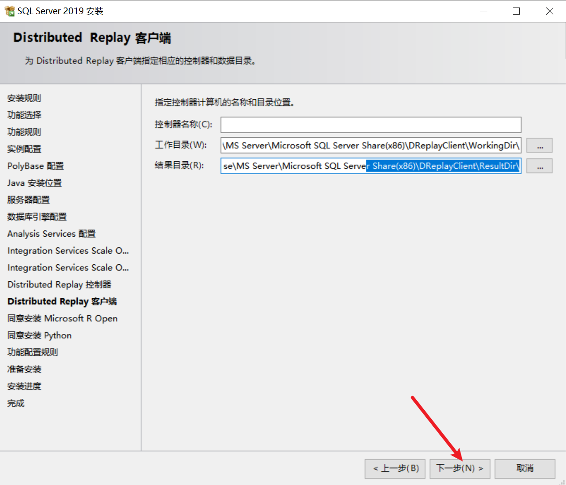Click the SQL Server setup title bar icon

[x=9, y=11]
